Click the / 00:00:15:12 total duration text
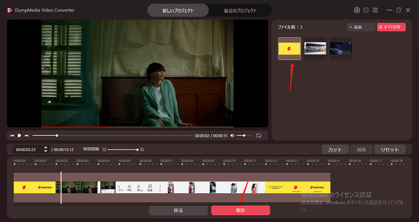Viewport: 419px width, 222px height. [x=62, y=150]
